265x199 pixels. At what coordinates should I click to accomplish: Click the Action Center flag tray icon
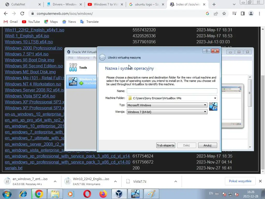(x=224, y=194)
